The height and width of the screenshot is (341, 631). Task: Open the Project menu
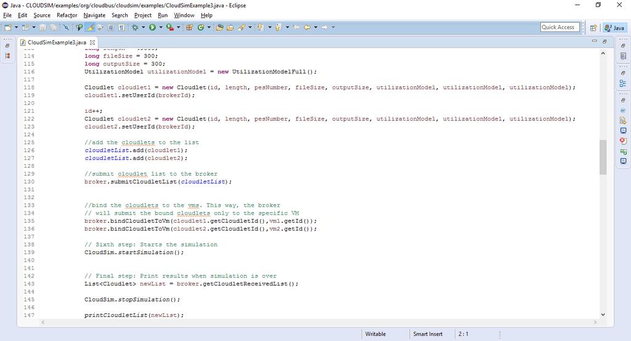click(143, 15)
